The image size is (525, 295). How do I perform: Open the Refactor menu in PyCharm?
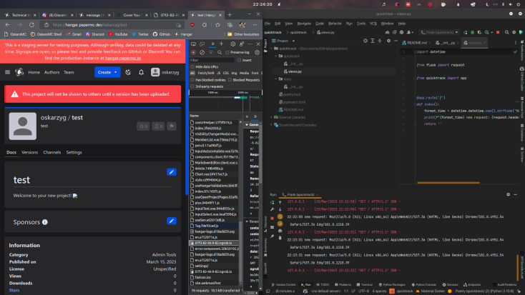(x=335, y=24)
